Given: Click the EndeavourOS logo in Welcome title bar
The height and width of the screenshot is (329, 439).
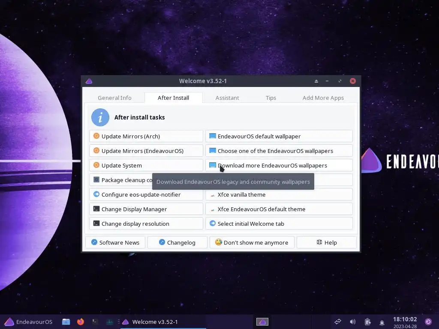Looking at the screenshot, I should (89, 81).
